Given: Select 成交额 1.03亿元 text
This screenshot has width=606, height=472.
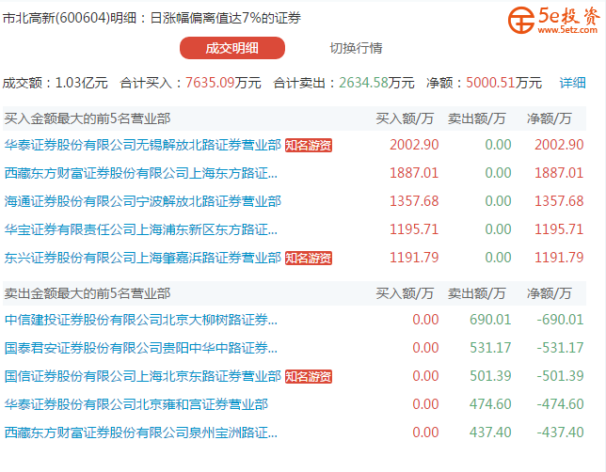Looking at the screenshot, I should 56,83.
